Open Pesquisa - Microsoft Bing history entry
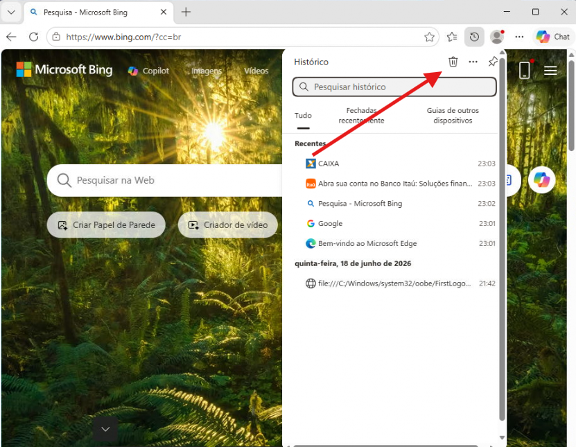The height and width of the screenshot is (447, 576). point(395,204)
